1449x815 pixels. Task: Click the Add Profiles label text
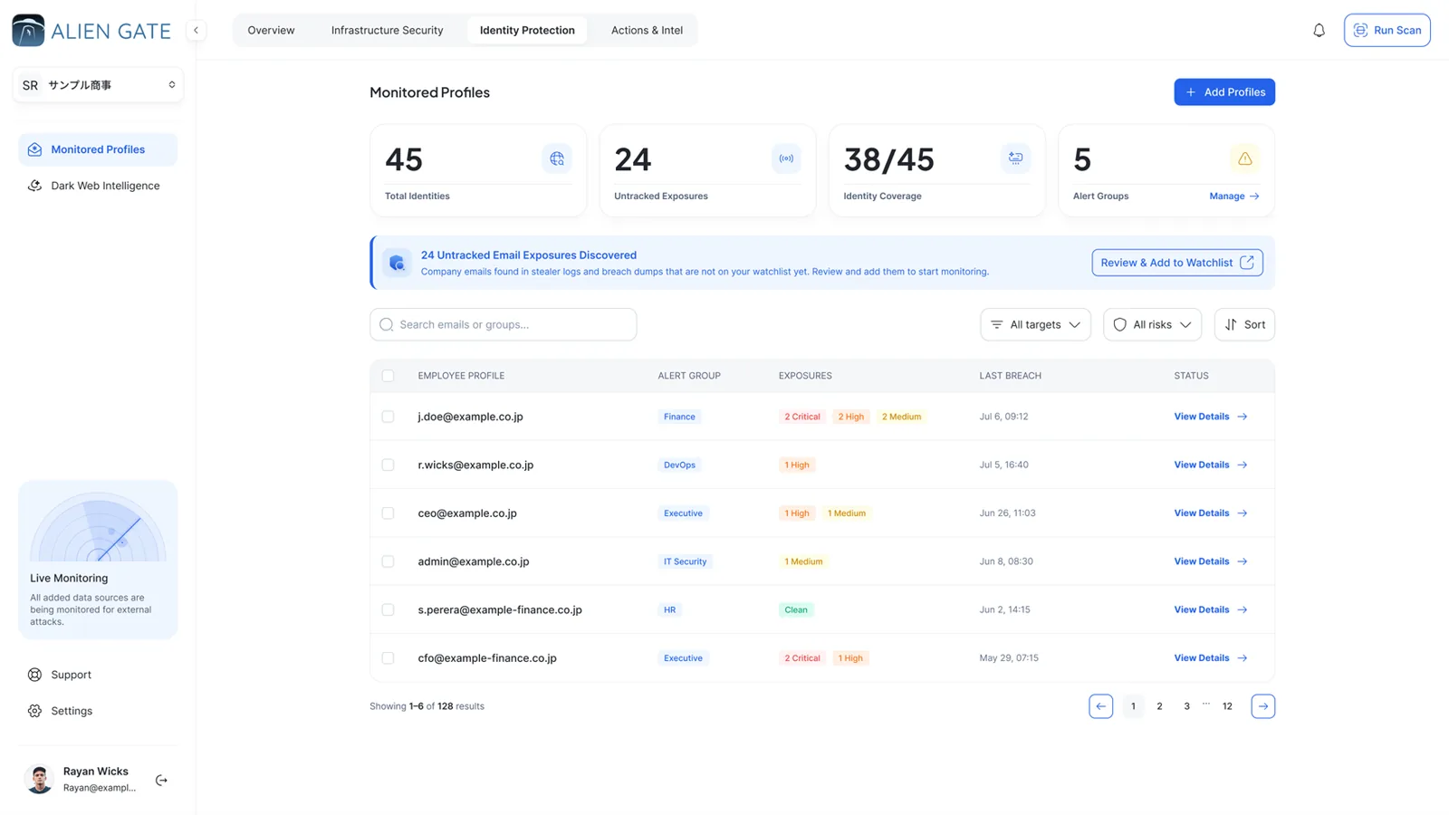(1234, 92)
